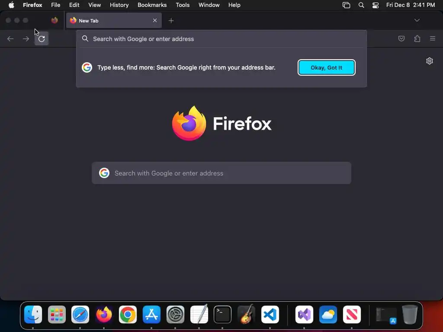This screenshot has width=443, height=332.
Task: Select the New Tab tab
Action: pyautogui.click(x=114, y=20)
